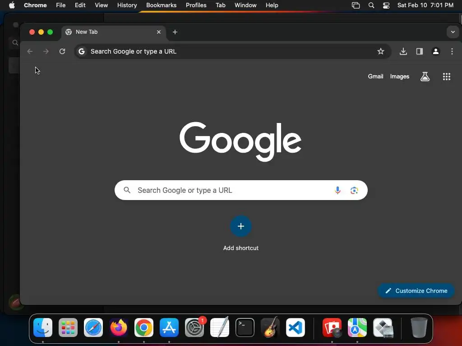The height and width of the screenshot is (346, 462).
Task: Open the Images link
Action: coord(400,77)
